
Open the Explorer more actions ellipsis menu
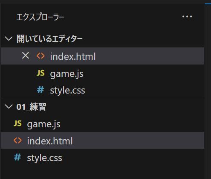(187, 17)
